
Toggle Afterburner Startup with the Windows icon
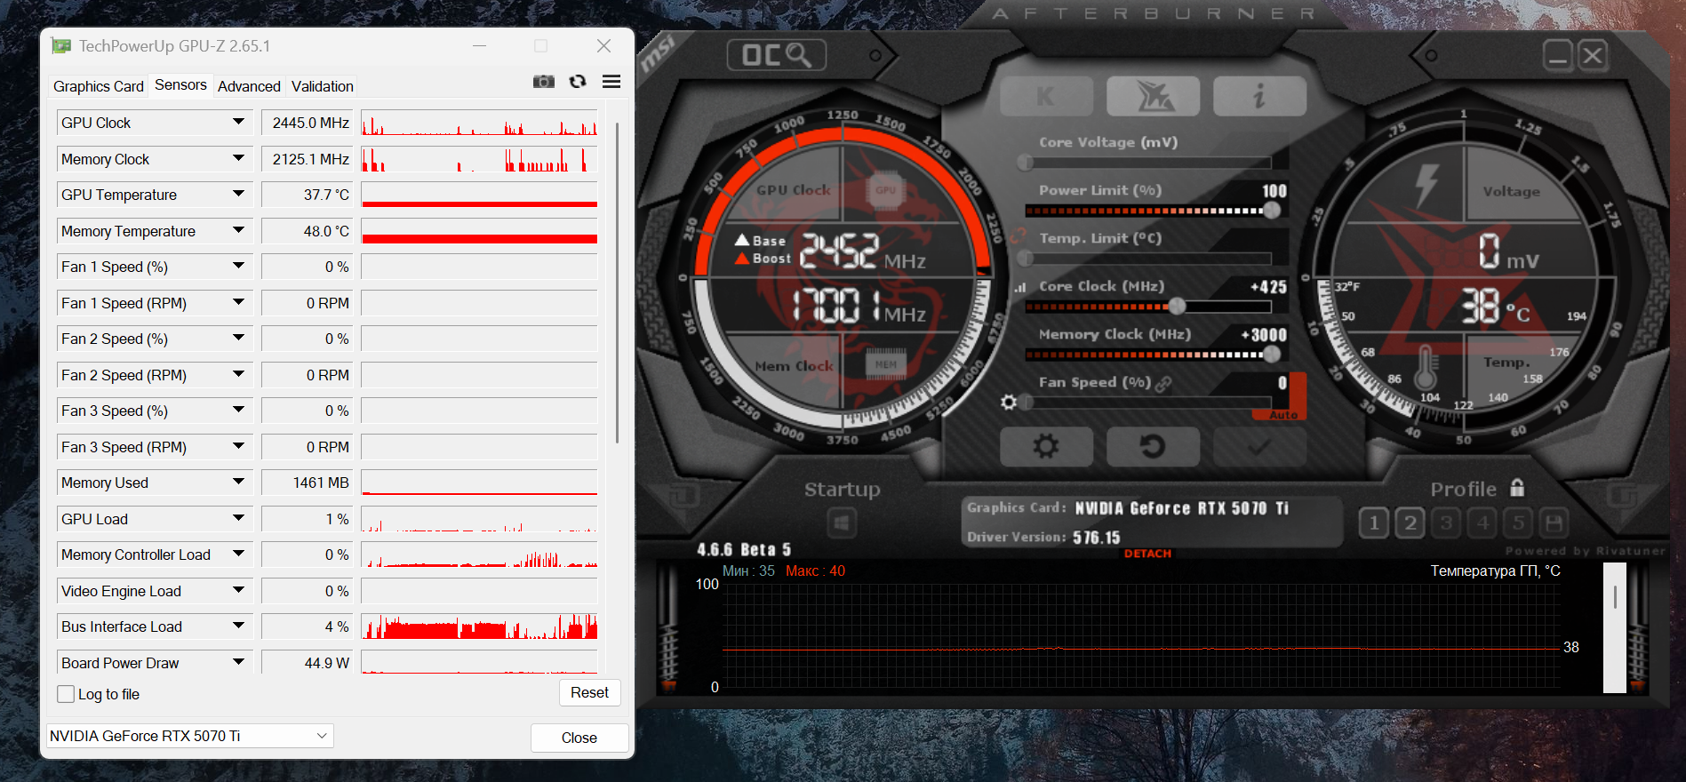click(x=842, y=523)
